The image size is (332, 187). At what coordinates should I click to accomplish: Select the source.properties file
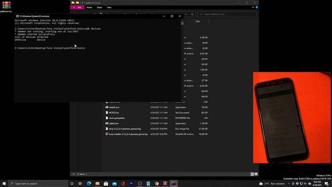pos(117,118)
